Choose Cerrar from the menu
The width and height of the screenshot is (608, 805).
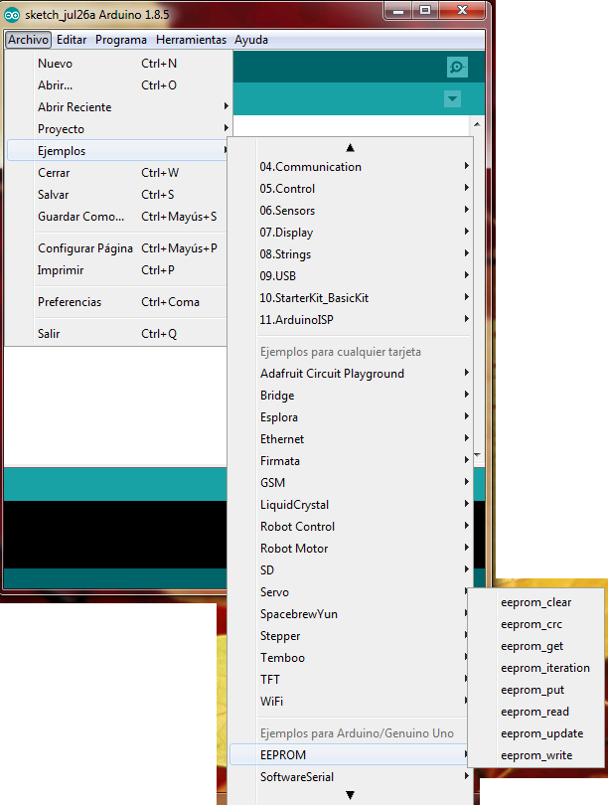click(117, 173)
